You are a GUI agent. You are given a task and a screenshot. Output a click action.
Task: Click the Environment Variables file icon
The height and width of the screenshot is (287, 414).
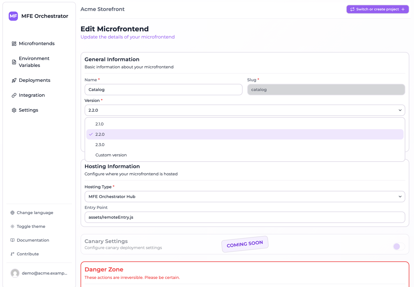[14, 62]
